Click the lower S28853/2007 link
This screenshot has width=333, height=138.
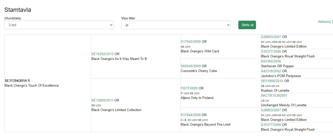tap(271, 110)
